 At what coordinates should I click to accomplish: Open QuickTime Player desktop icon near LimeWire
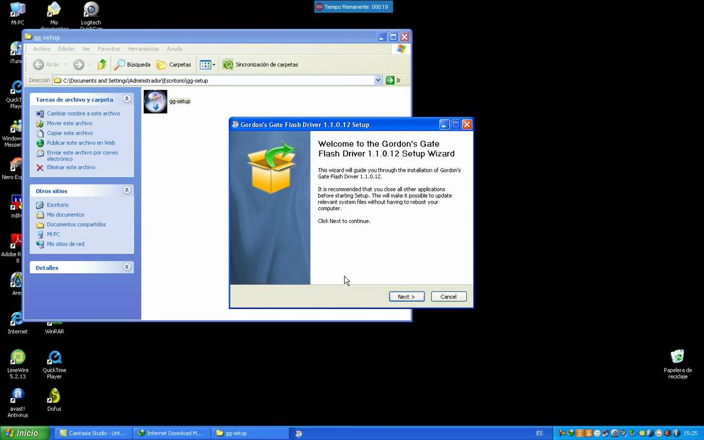coord(54,364)
